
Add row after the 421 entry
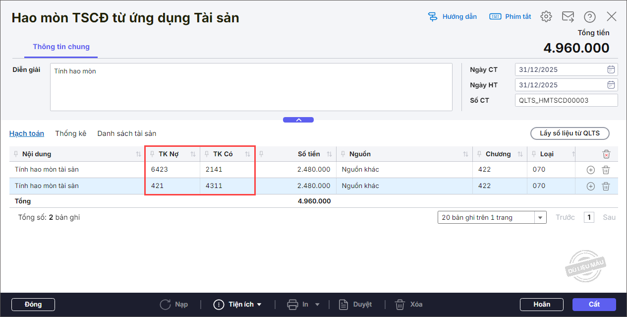[590, 186]
